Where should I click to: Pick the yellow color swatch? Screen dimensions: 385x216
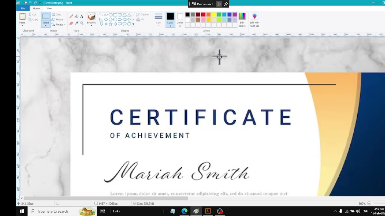tap(214, 14)
